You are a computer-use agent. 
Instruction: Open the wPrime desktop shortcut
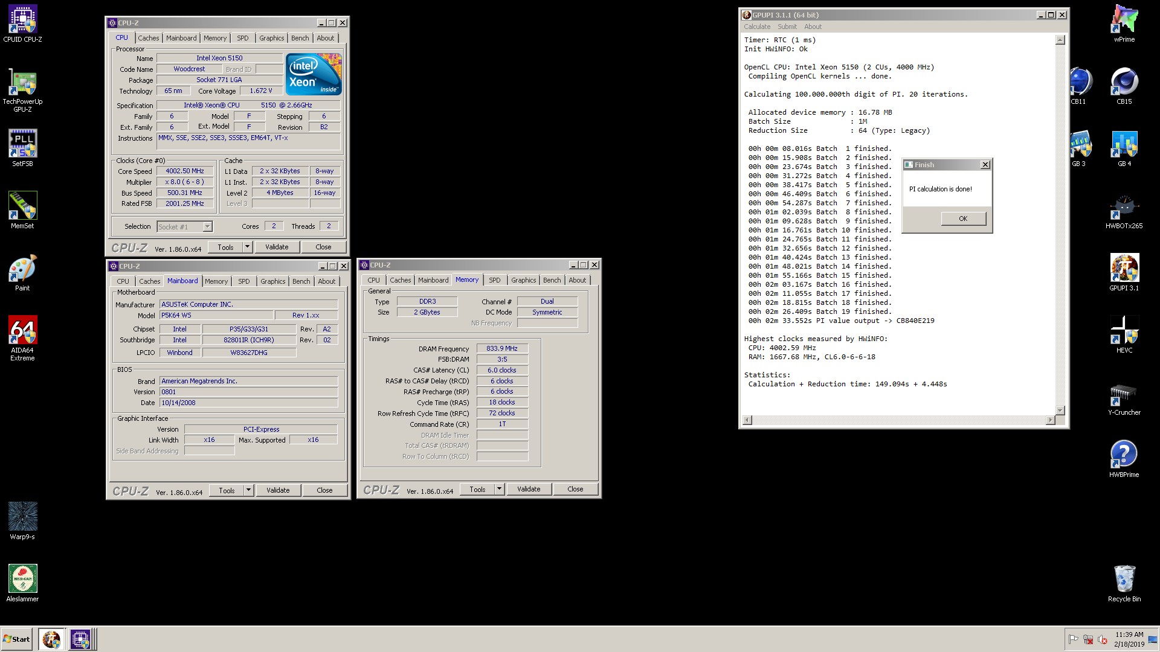point(1124,24)
